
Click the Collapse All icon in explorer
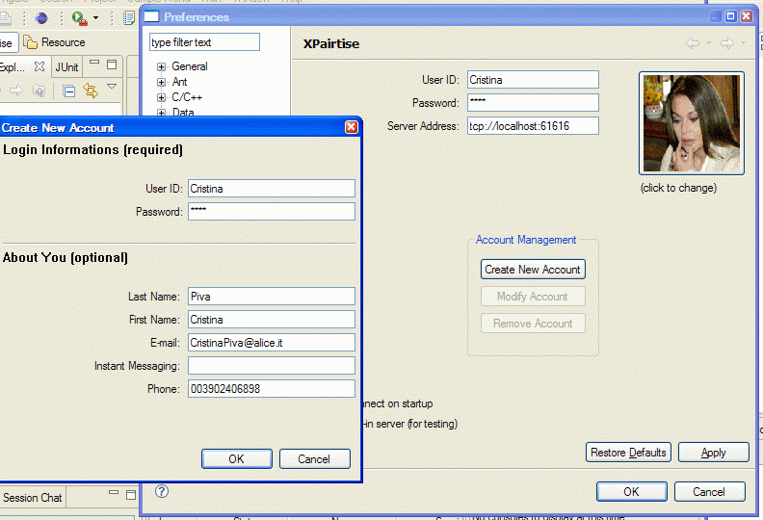tap(69, 91)
